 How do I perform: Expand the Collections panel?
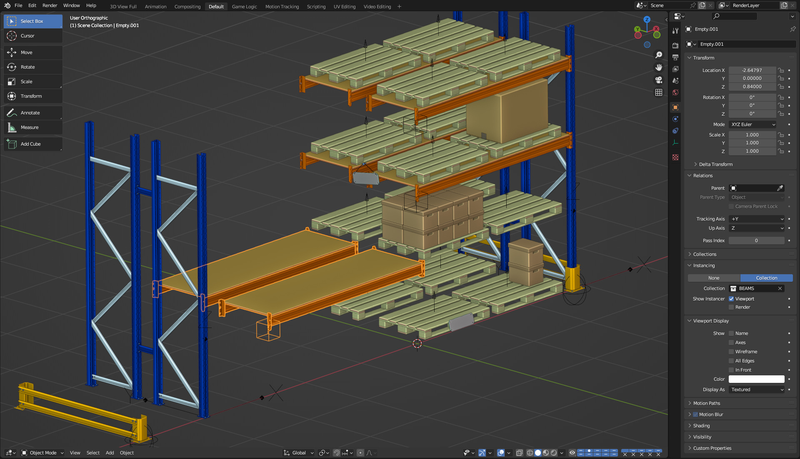[x=705, y=254]
